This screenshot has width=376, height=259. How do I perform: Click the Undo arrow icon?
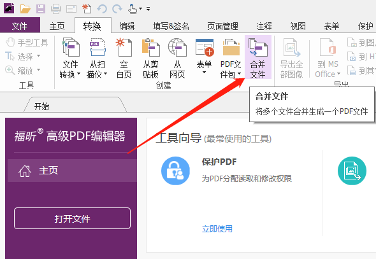102,9
